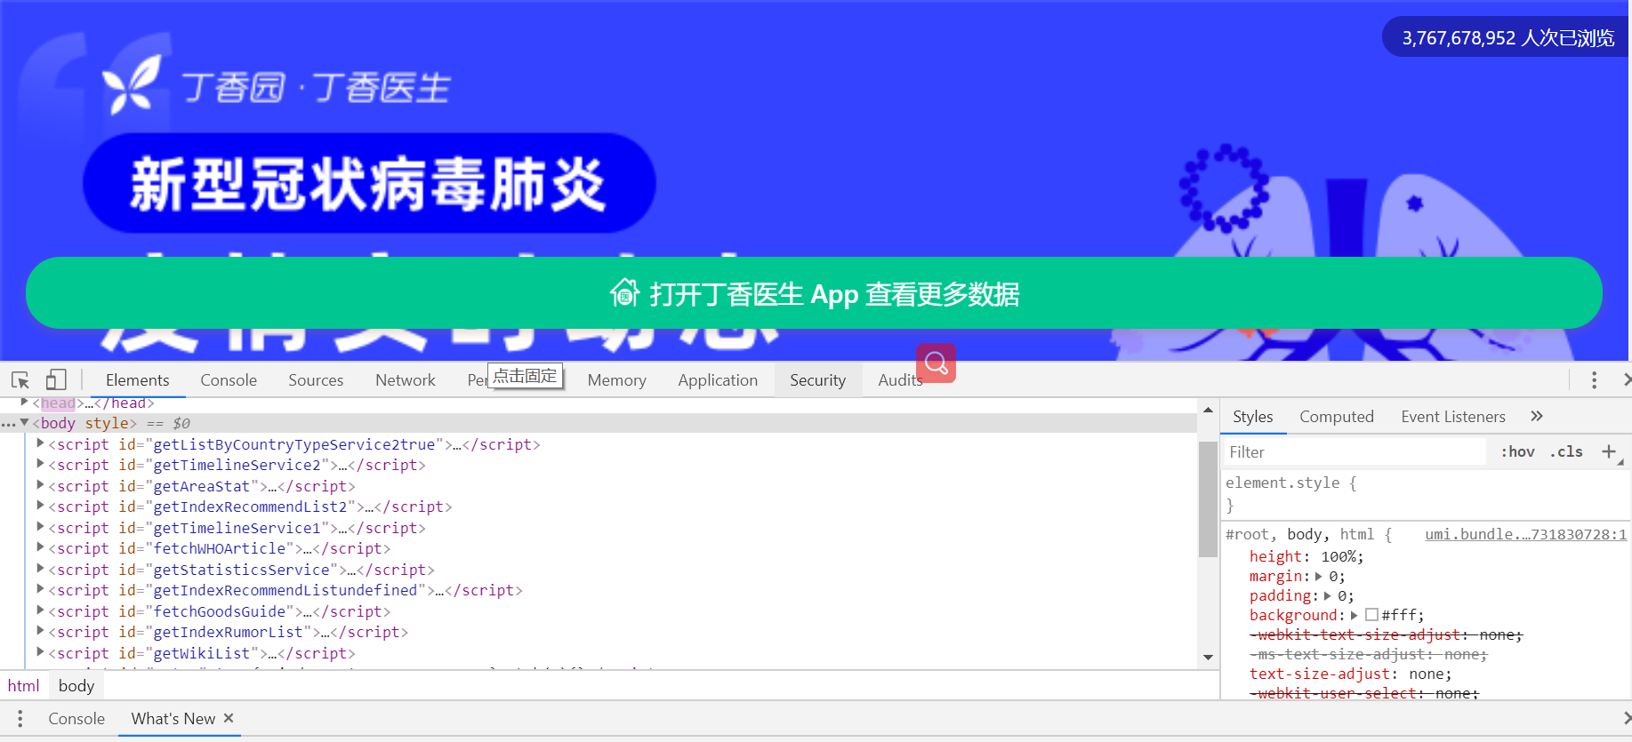Image resolution: width=1632 pixels, height=742 pixels.
Task: Switch to the Elements tab
Action: [x=137, y=380]
